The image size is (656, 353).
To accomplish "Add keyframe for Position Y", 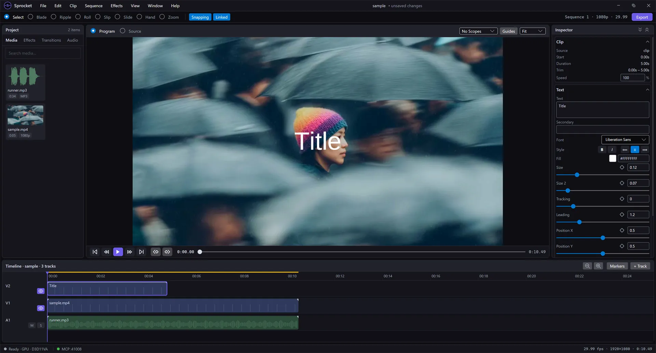I will point(622,246).
